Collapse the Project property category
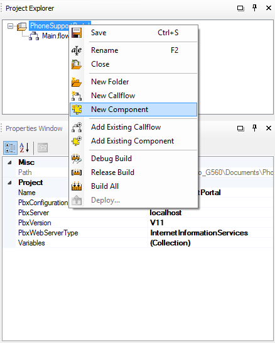This screenshot has height=343, width=275. [x=9, y=183]
